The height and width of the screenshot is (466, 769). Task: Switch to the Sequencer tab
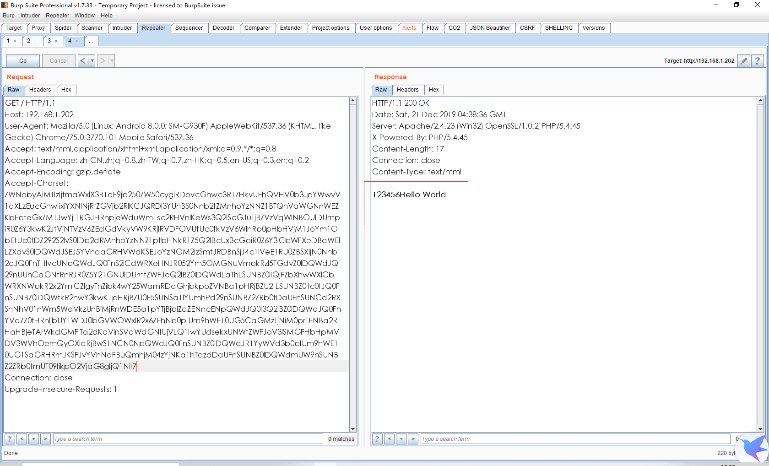click(x=189, y=28)
